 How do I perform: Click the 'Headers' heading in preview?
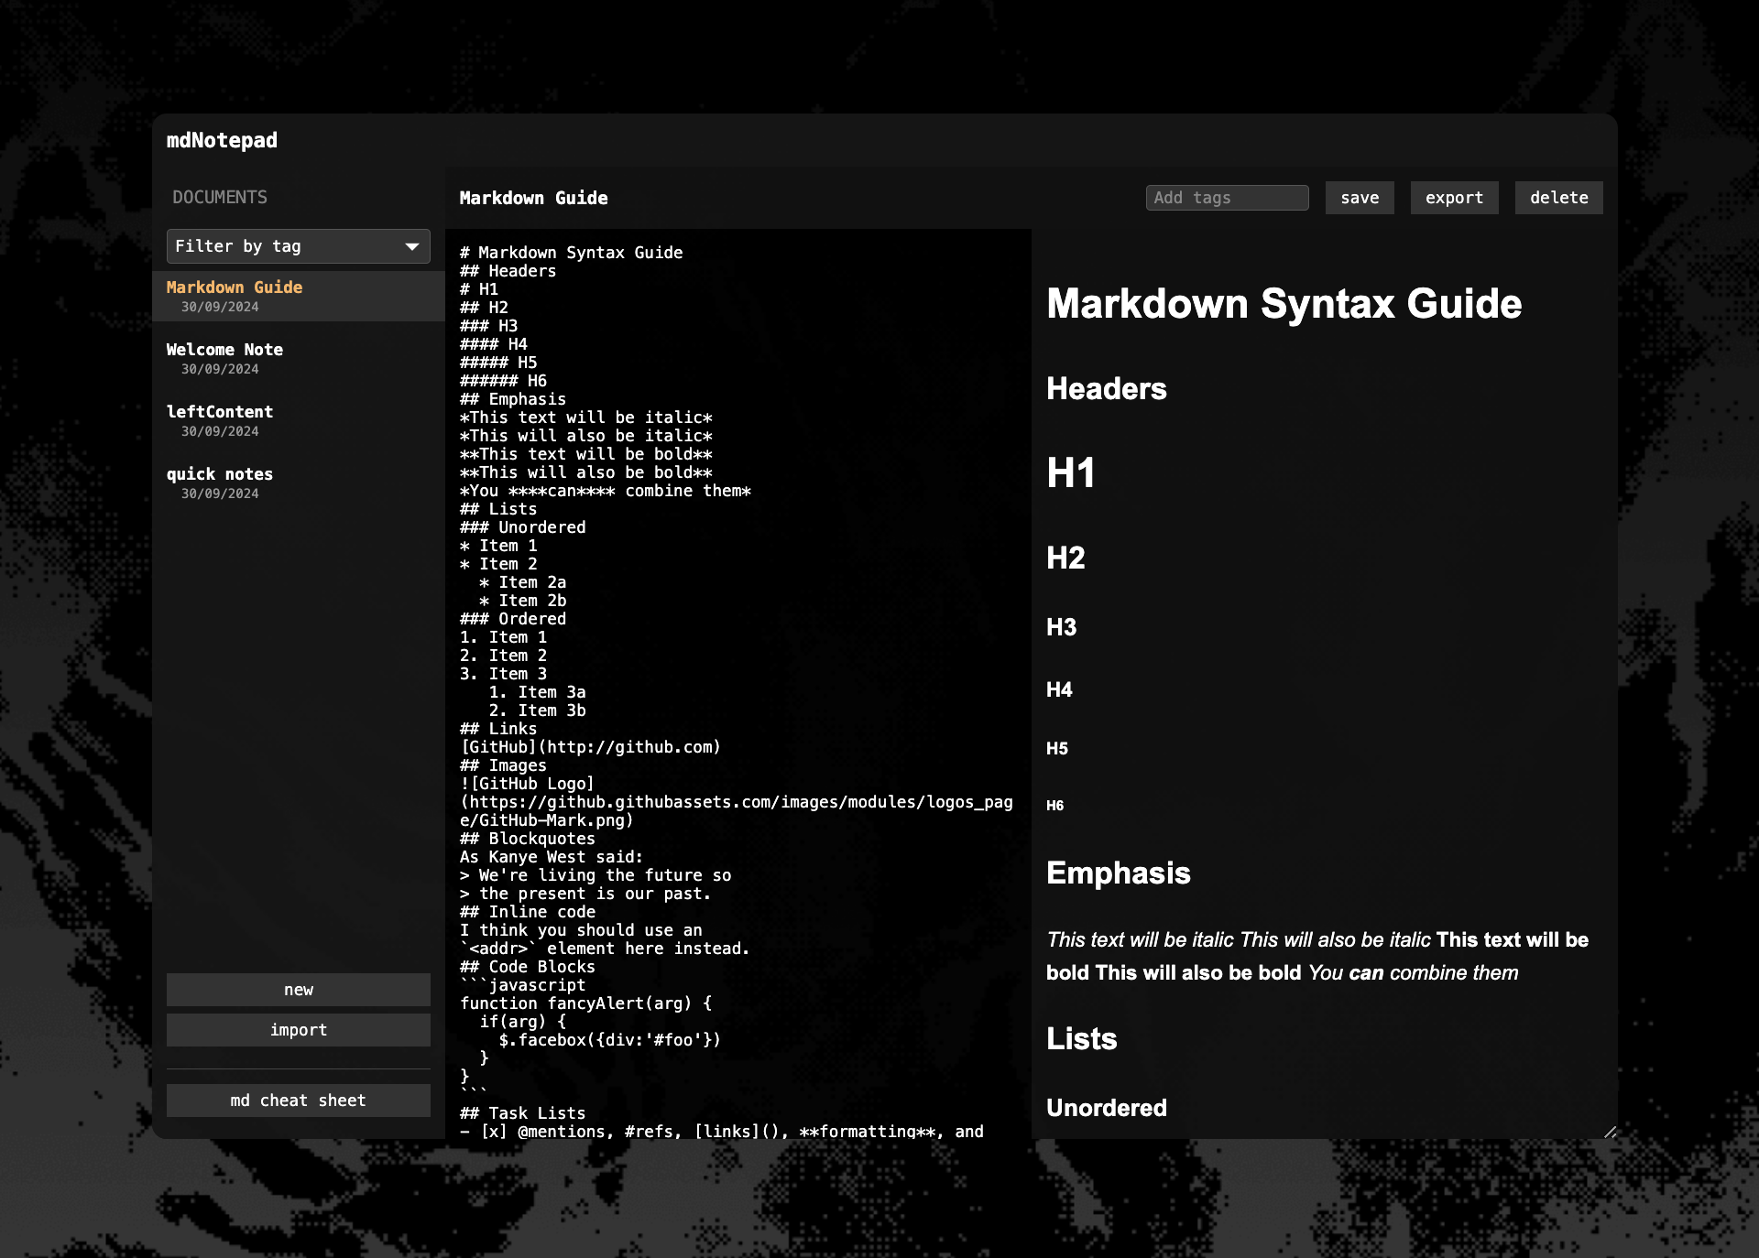coord(1107,389)
